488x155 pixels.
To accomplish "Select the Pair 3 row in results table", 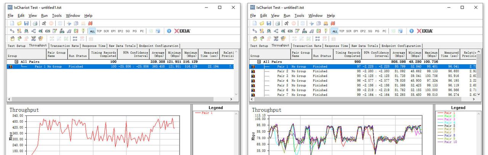I will (282, 76).
